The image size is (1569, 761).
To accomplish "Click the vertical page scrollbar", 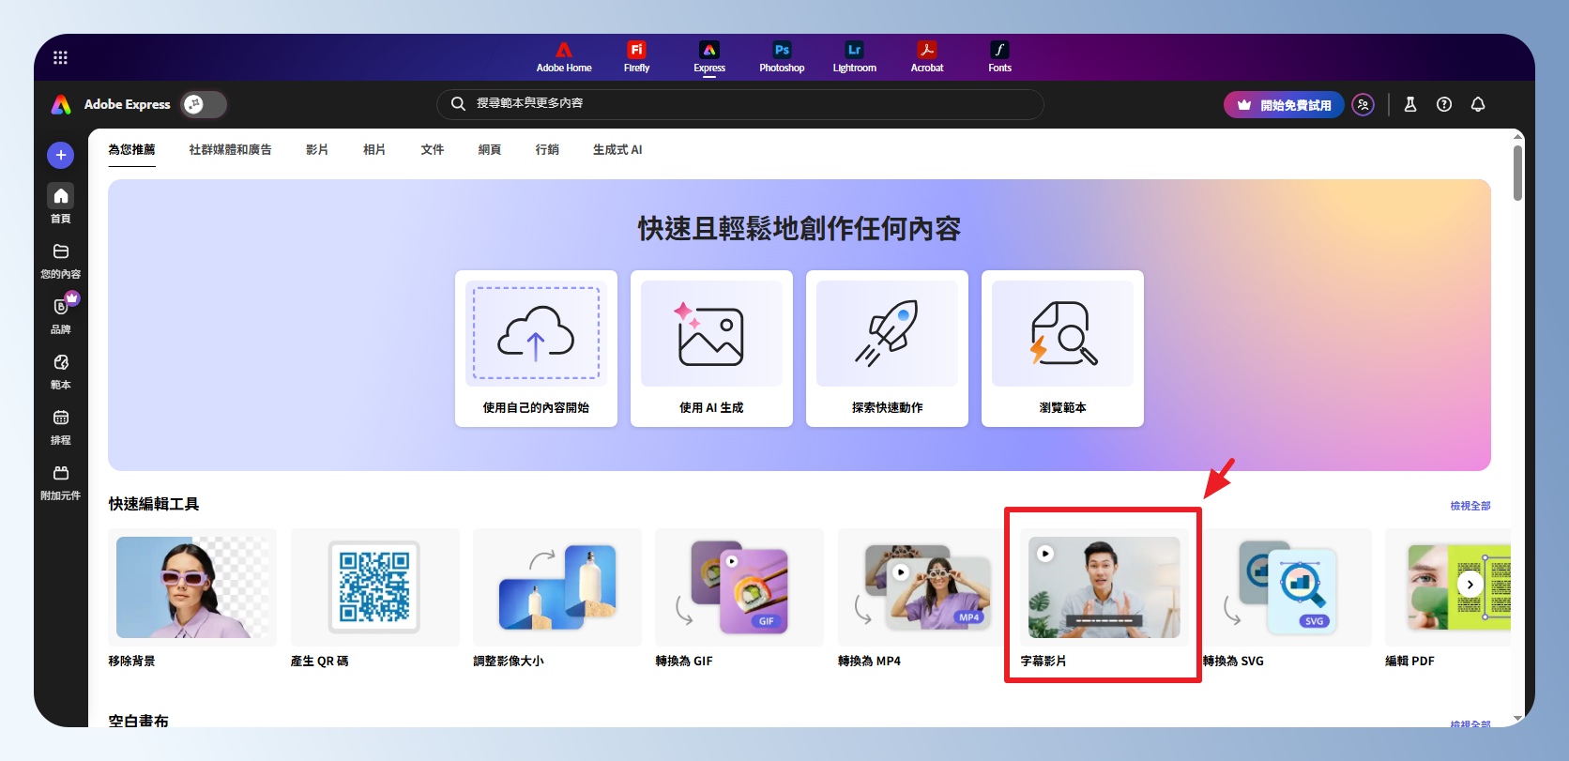I will 1517,174.
